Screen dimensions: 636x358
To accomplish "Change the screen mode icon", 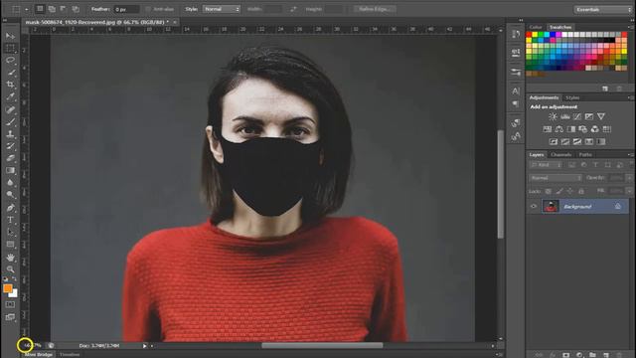I will click(10, 317).
